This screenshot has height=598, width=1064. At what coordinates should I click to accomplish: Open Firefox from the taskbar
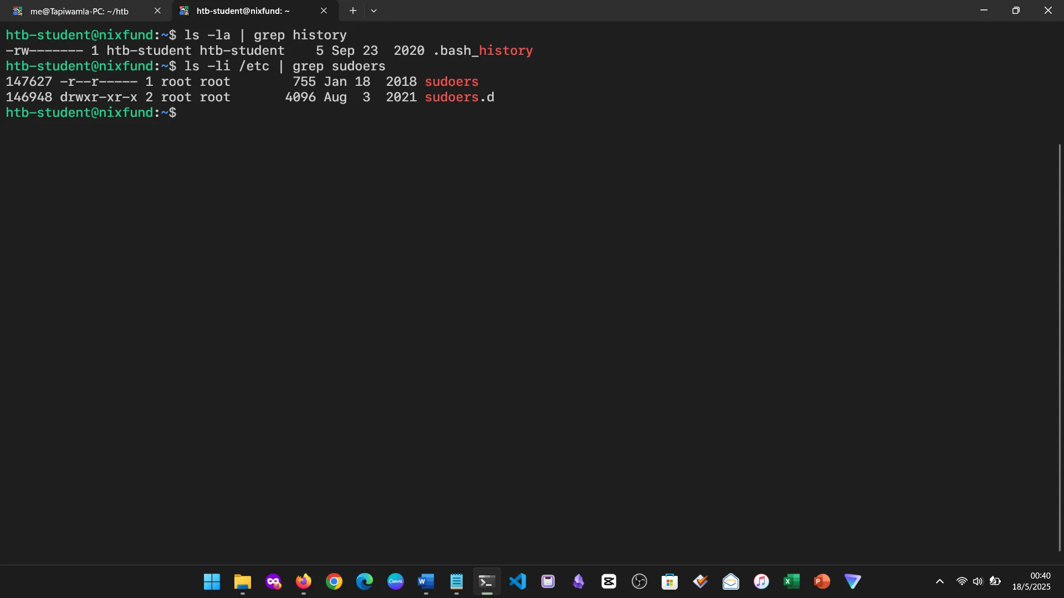[304, 581]
